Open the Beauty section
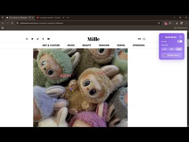 87,45
